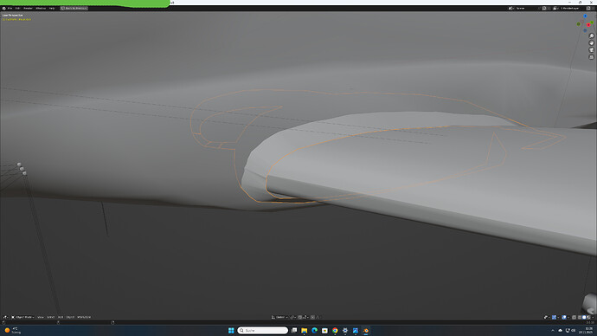Open the pivot point dropdown
The height and width of the screenshot is (336, 597).
(x=293, y=317)
